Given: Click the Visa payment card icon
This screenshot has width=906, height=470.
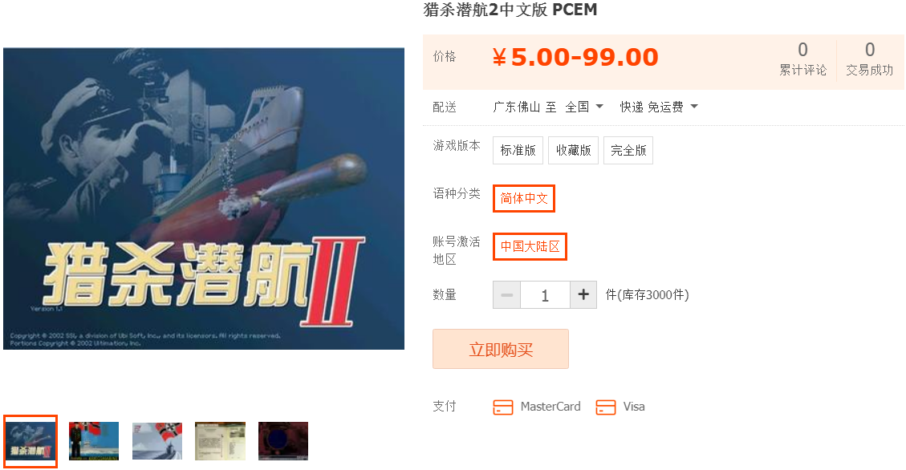Looking at the screenshot, I should coord(606,407).
